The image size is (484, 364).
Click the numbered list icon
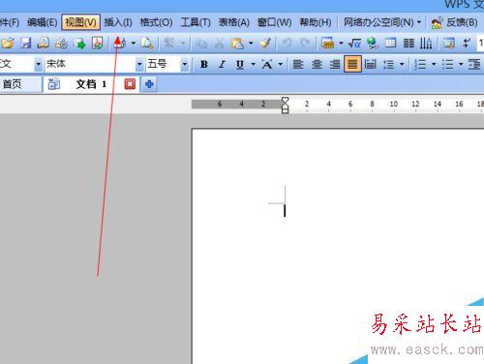pyautogui.click(x=420, y=64)
